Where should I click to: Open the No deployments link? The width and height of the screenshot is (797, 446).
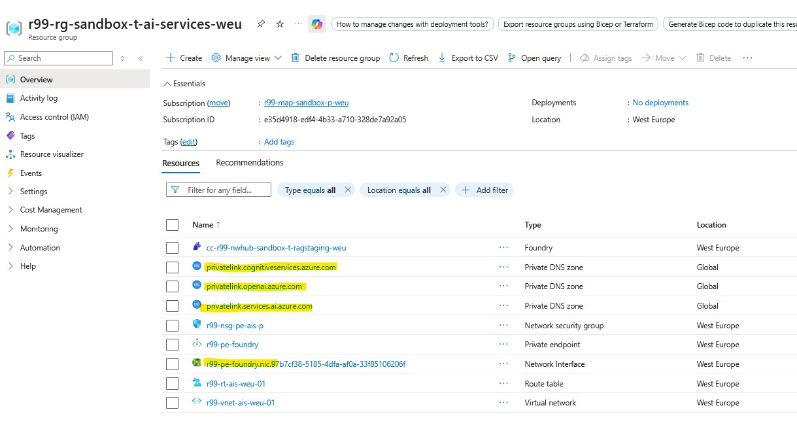pos(660,102)
